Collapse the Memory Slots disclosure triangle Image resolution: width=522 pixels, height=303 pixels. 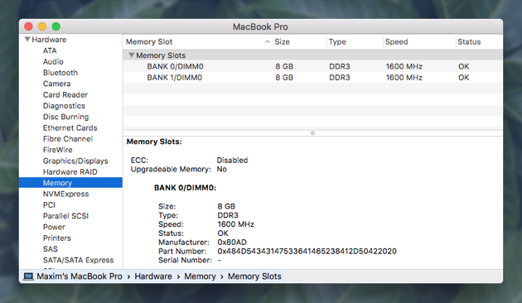[132, 55]
